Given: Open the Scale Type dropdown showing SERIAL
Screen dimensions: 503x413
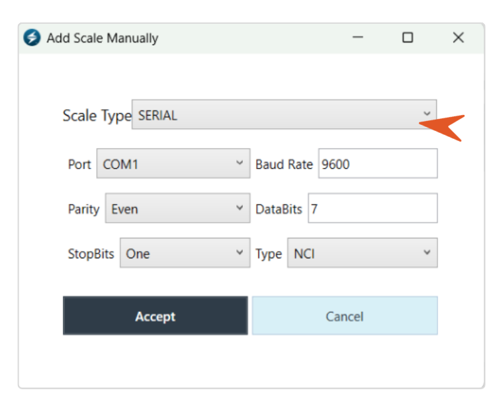Looking at the screenshot, I should (x=284, y=115).
